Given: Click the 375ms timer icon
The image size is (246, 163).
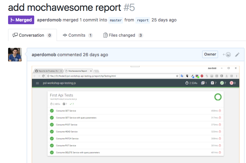Looking at the screenshot, I should pyautogui.click(x=220, y=125).
